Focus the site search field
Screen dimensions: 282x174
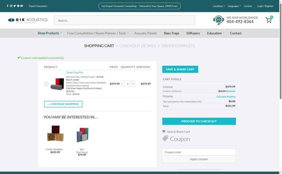(x=124, y=20)
